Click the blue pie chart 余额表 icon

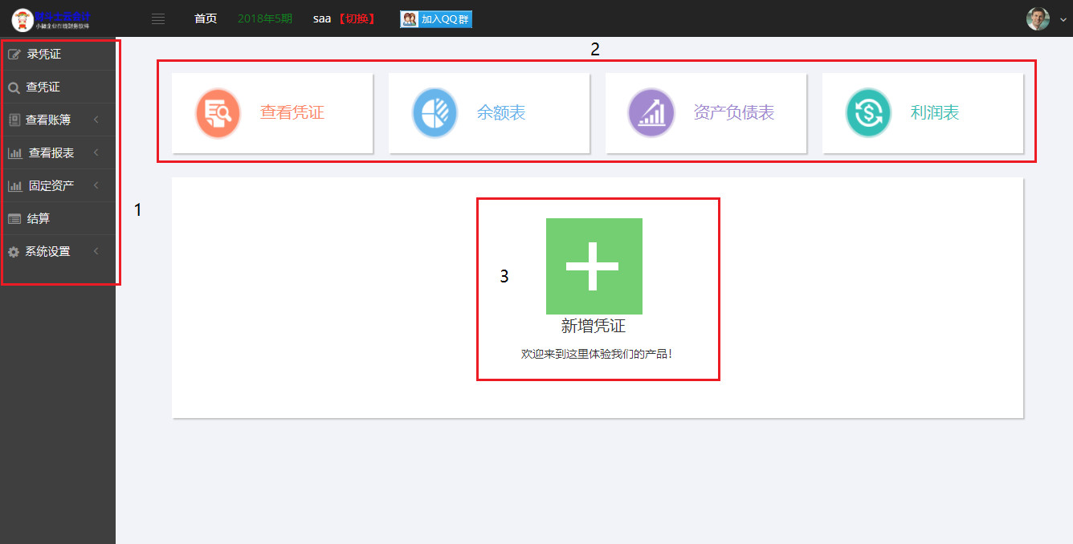435,113
